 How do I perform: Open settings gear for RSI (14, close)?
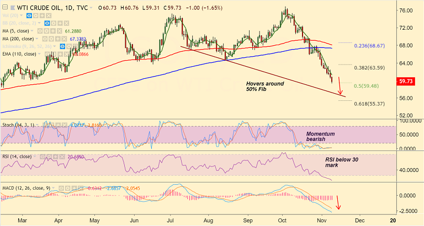[x=49, y=157]
